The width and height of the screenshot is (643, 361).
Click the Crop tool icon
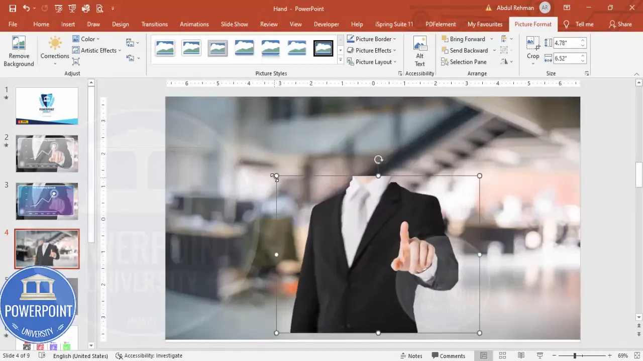point(533,43)
